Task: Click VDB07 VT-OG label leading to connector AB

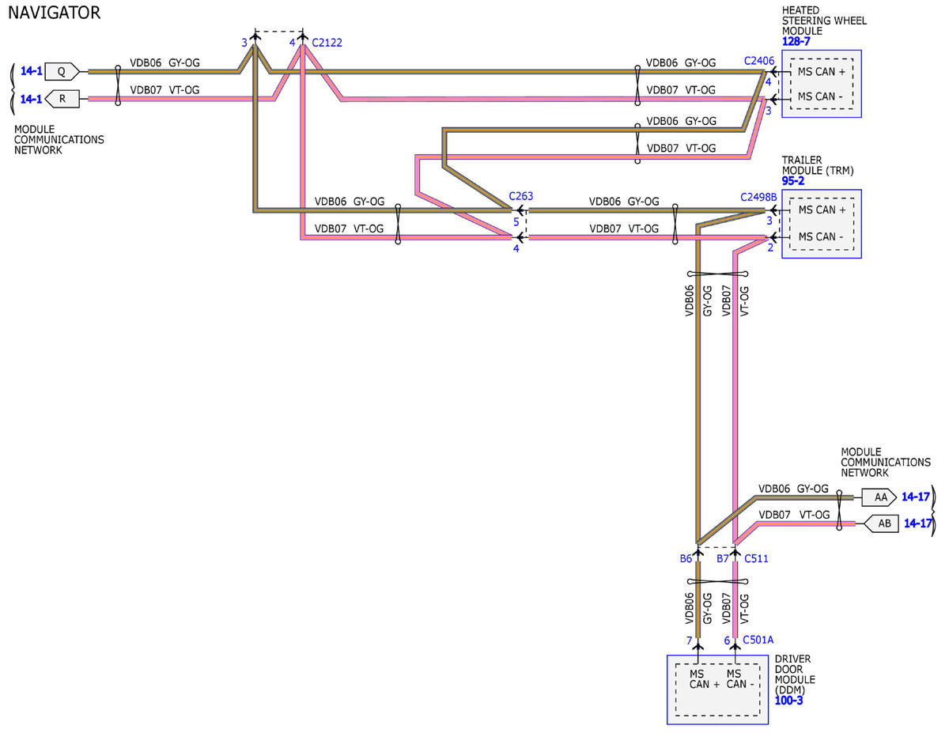Action: [x=793, y=515]
